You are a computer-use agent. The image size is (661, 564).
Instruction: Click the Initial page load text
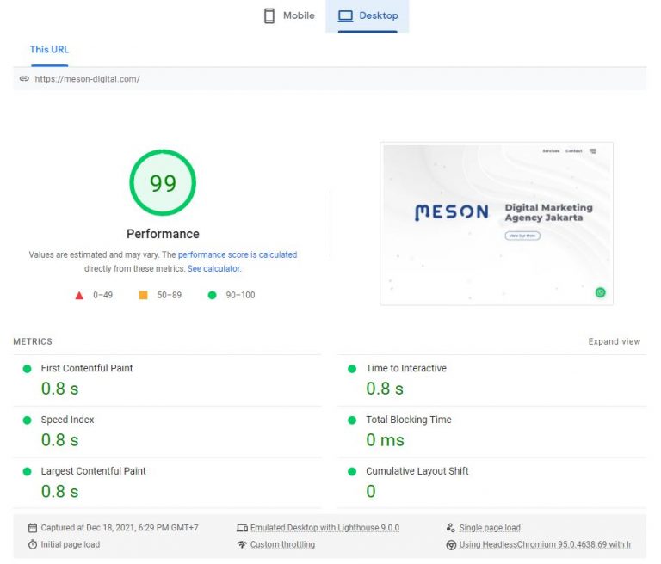click(71, 544)
